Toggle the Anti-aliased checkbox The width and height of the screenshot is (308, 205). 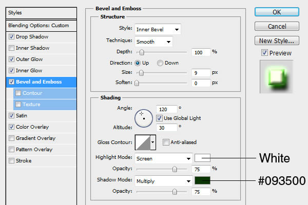(x=166, y=142)
